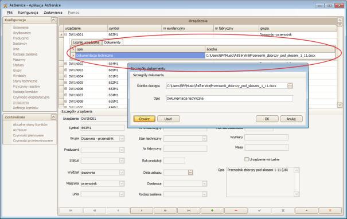Switch to the Dokumenty tab
Screen dimensions: 347x219
tap(112, 42)
